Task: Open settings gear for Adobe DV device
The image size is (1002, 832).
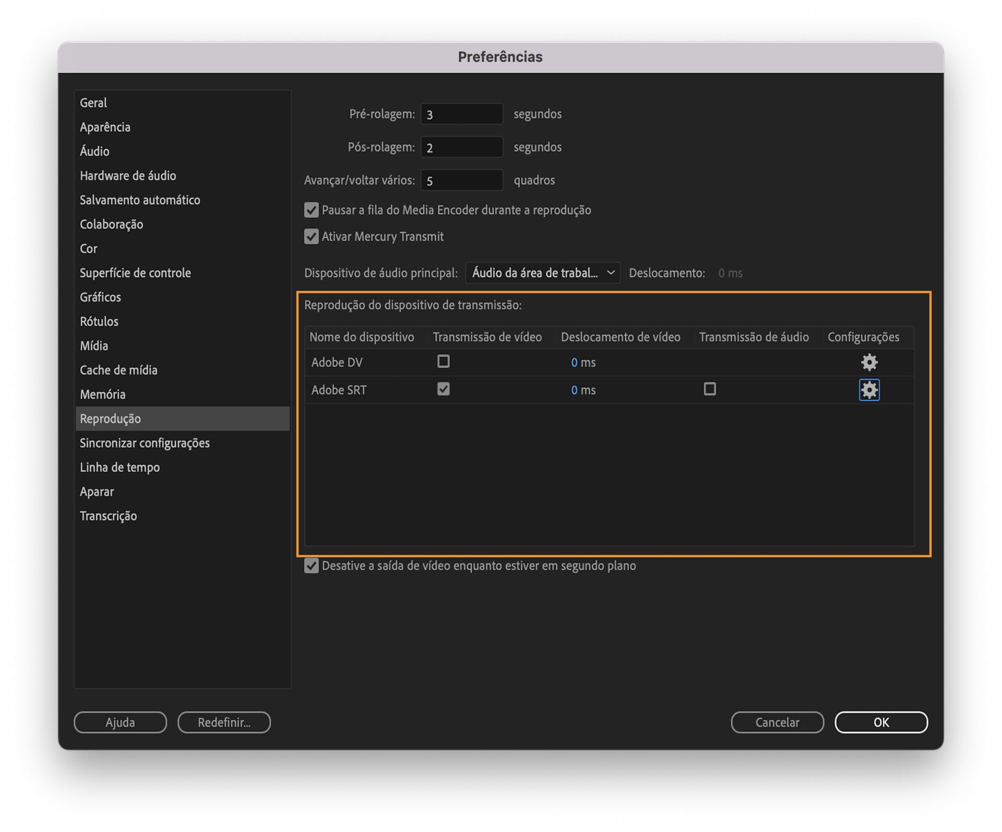Action: click(868, 362)
